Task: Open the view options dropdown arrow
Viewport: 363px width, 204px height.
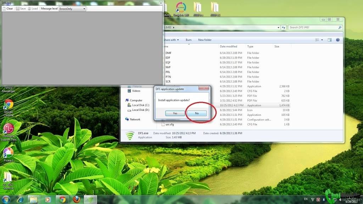Action: (322, 40)
